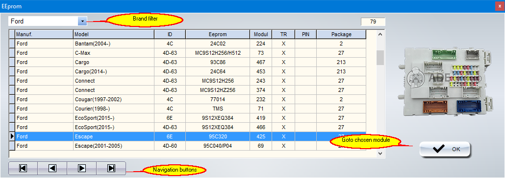Sort by the ID column header
Viewport: 505px width, 178px height.
[170, 34]
